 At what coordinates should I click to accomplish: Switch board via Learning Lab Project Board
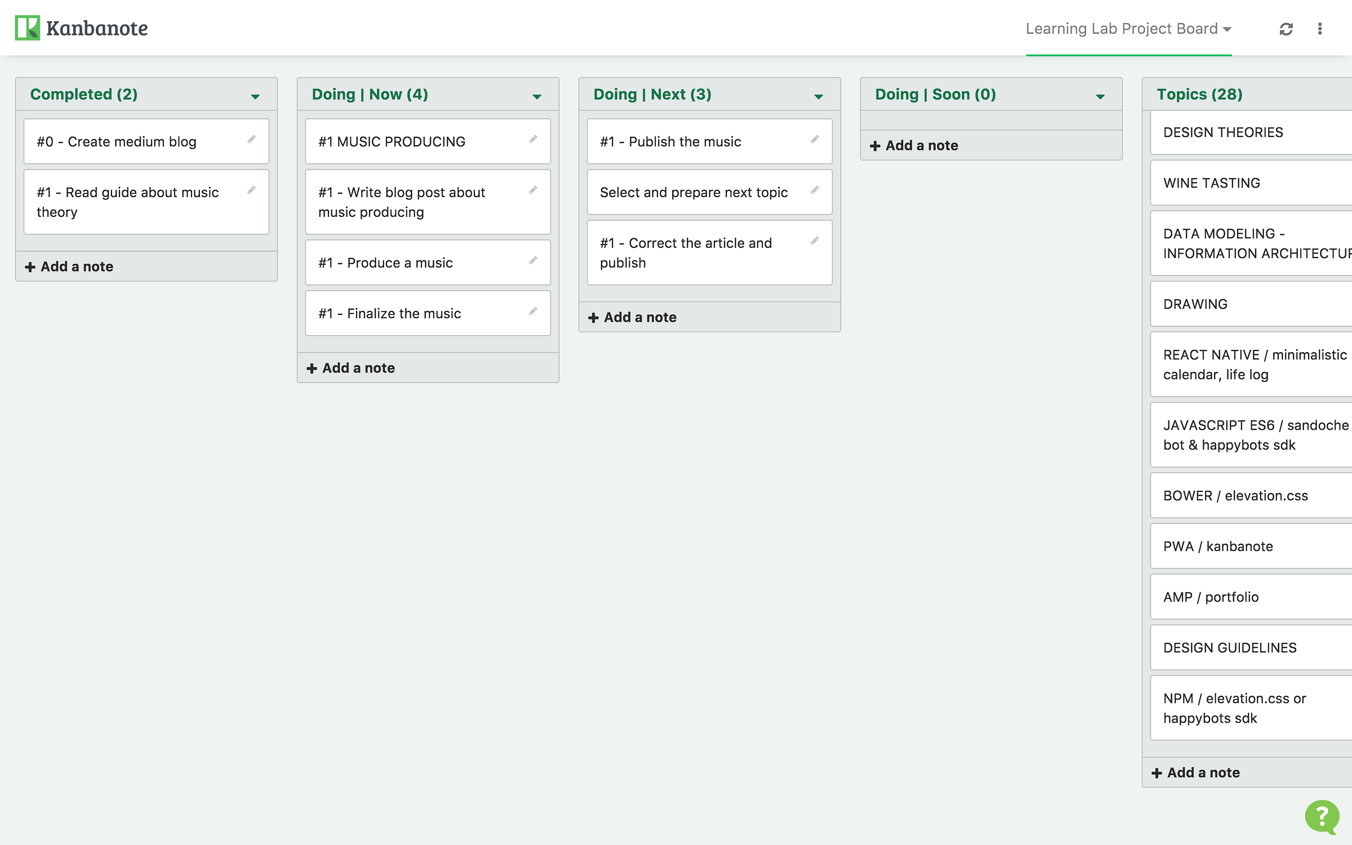(1128, 29)
